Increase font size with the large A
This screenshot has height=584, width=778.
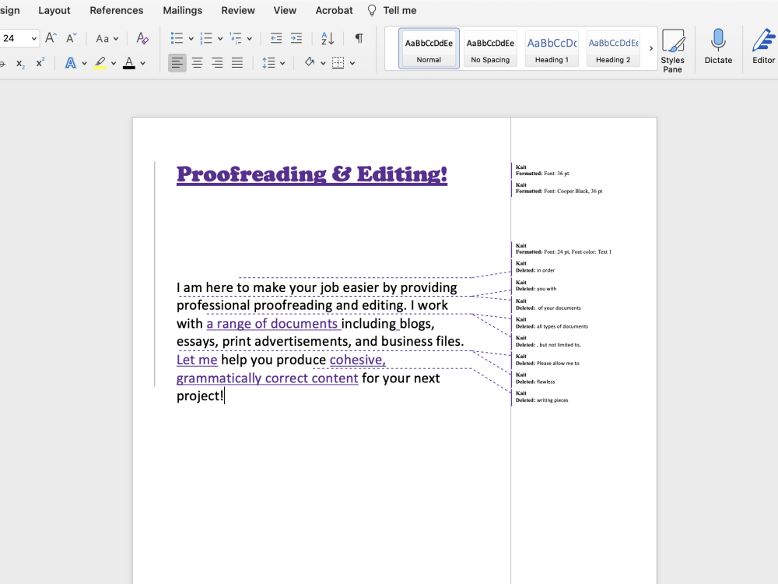tap(51, 38)
